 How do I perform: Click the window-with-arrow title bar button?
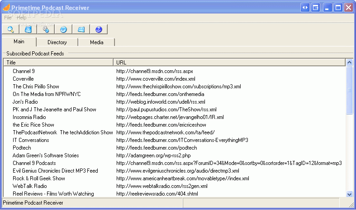[x=315, y=7]
